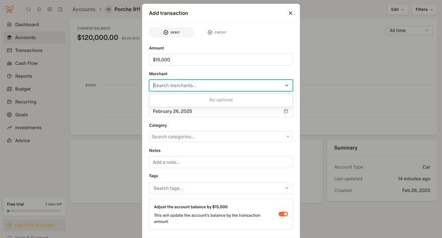This screenshot has width=442, height=238.
Task: Click Get 45% discount button
Action: click(34, 225)
